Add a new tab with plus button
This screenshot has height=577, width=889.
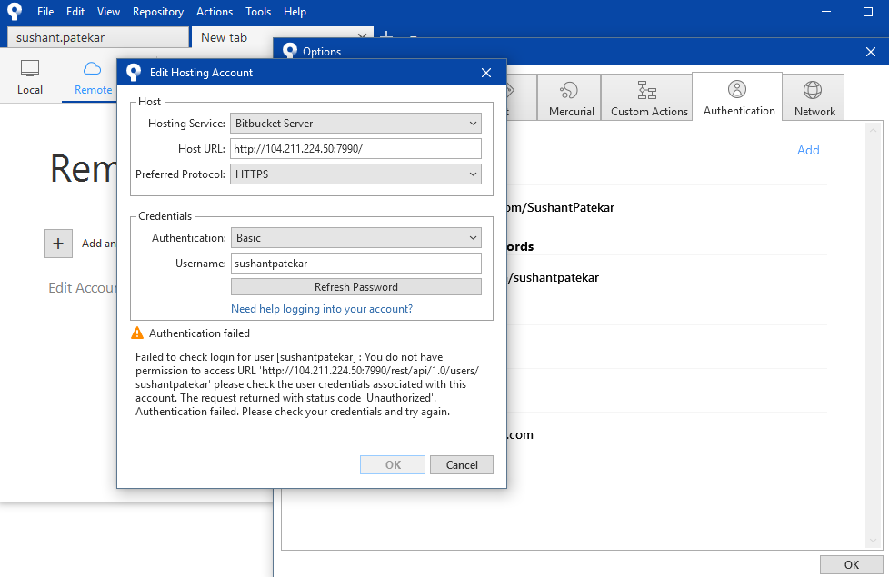[386, 35]
